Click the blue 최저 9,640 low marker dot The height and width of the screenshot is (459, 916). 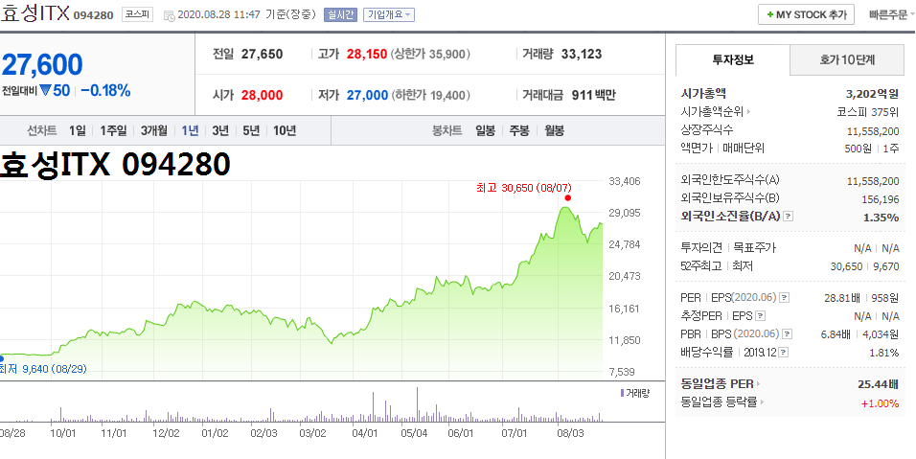tap(1, 359)
